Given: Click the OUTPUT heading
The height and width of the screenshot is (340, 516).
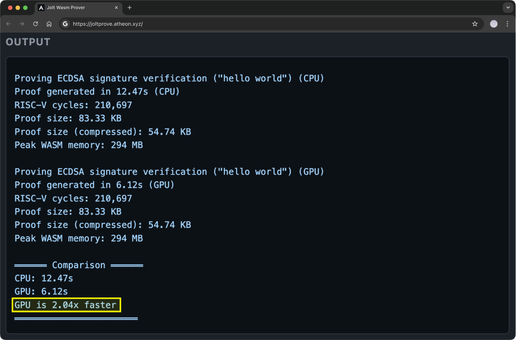Looking at the screenshot, I should coord(28,42).
